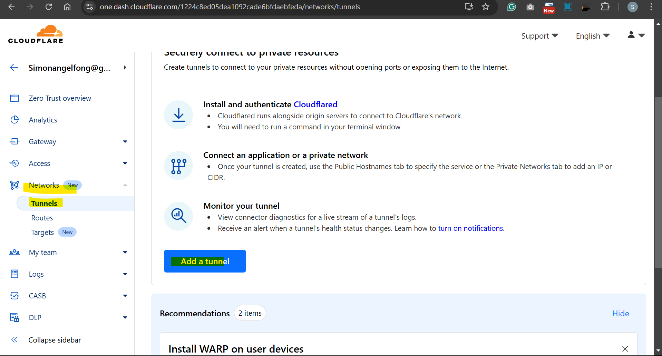The height and width of the screenshot is (356, 662).
Task: Click the Networks sidebar icon
Action: [x=14, y=185]
